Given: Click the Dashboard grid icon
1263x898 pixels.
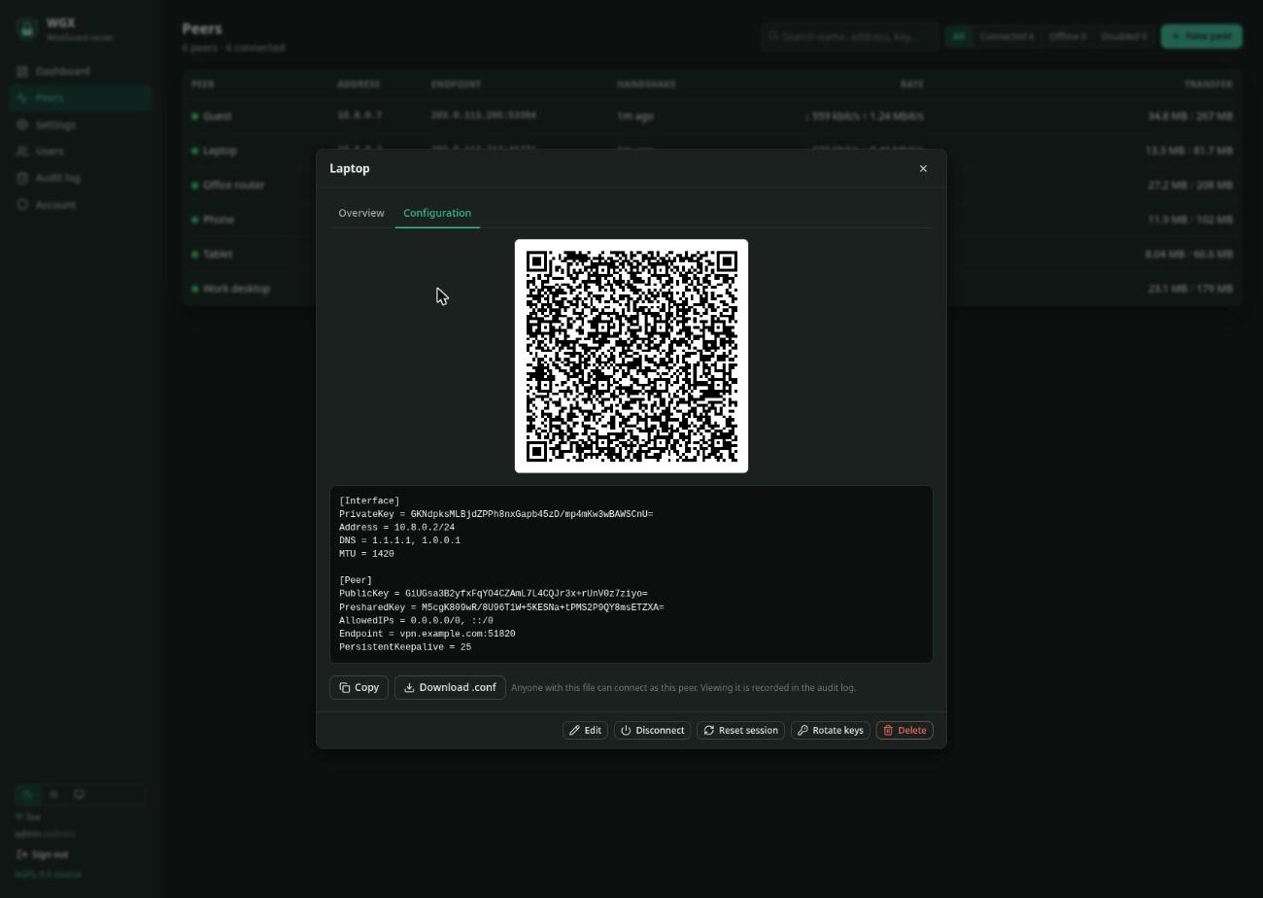Looking at the screenshot, I should pos(23,71).
